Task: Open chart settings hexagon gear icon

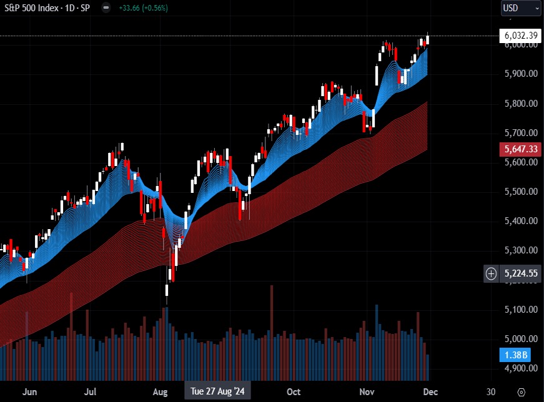Action: (522, 391)
